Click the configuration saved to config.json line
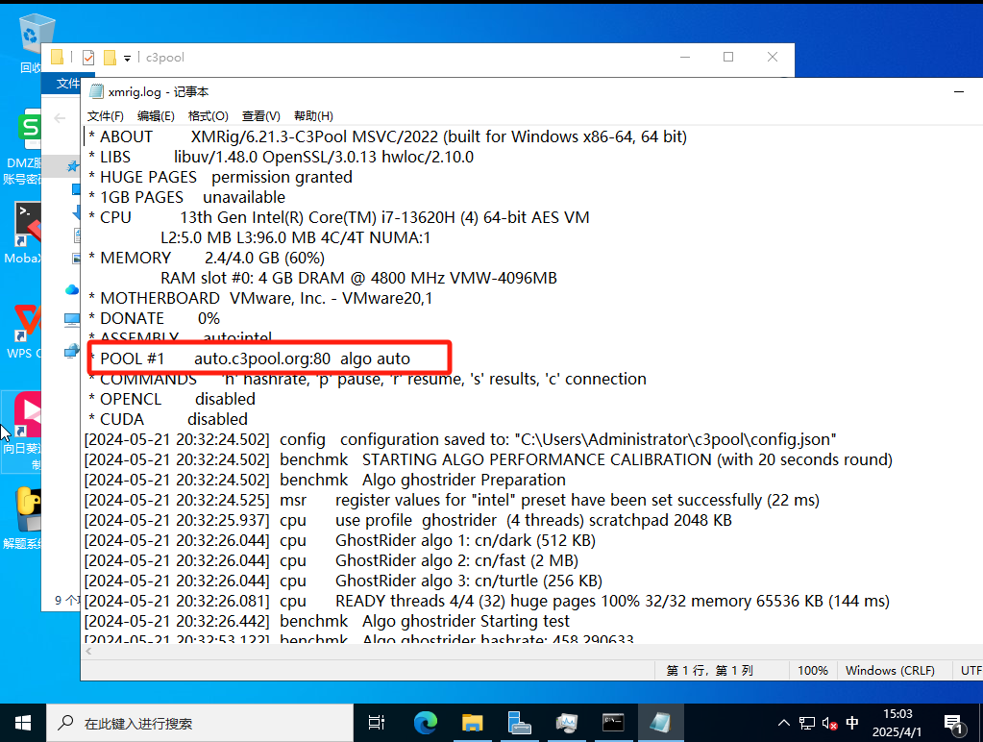Screen dimensions: 983x742 point(460,439)
